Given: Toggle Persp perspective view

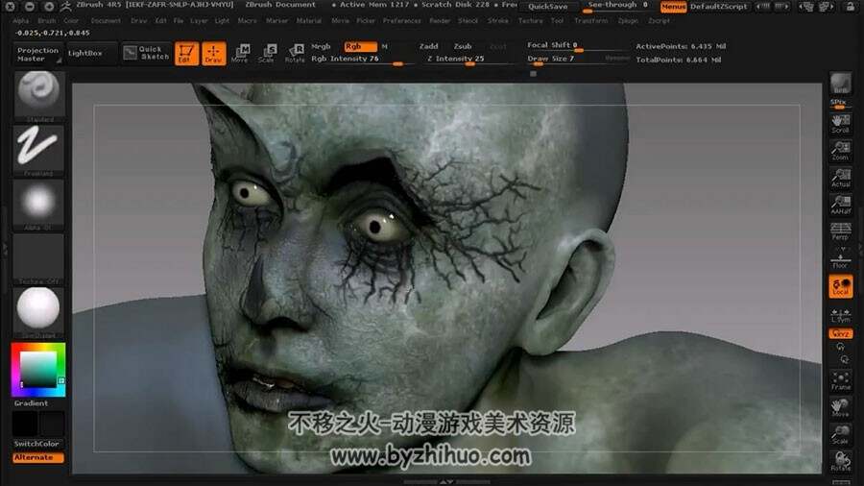Looking at the screenshot, I should point(840,231).
